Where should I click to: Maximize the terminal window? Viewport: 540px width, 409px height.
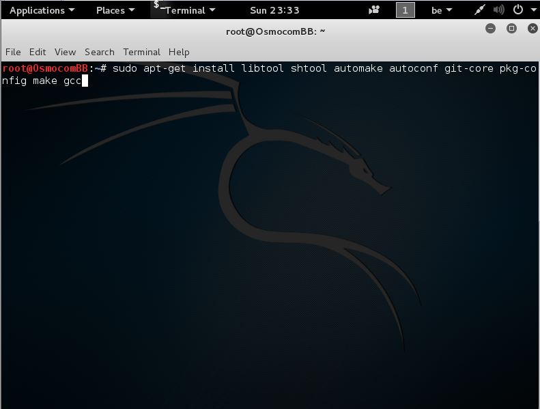click(511, 28)
